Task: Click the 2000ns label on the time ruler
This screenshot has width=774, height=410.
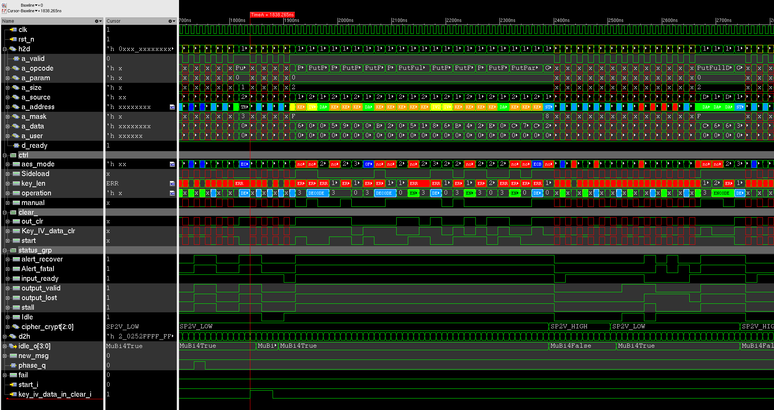Action: (x=345, y=20)
